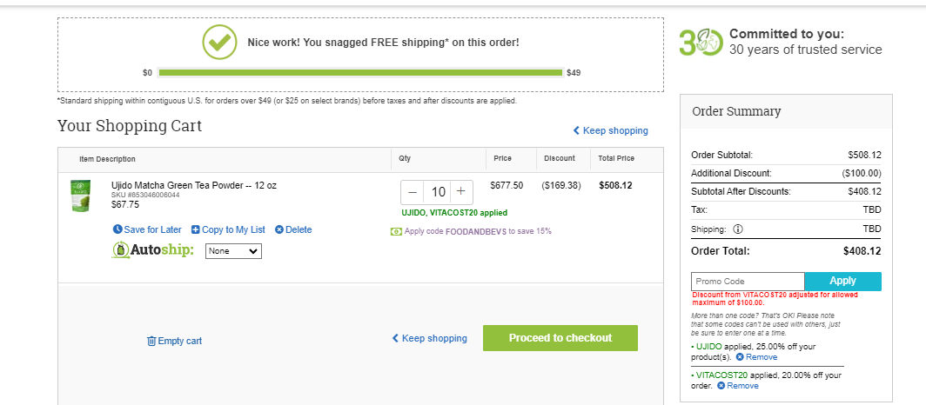The width and height of the screenshot is (926, 405).
Task: Click the Save for Later clock icon
Action: point(117,229)
